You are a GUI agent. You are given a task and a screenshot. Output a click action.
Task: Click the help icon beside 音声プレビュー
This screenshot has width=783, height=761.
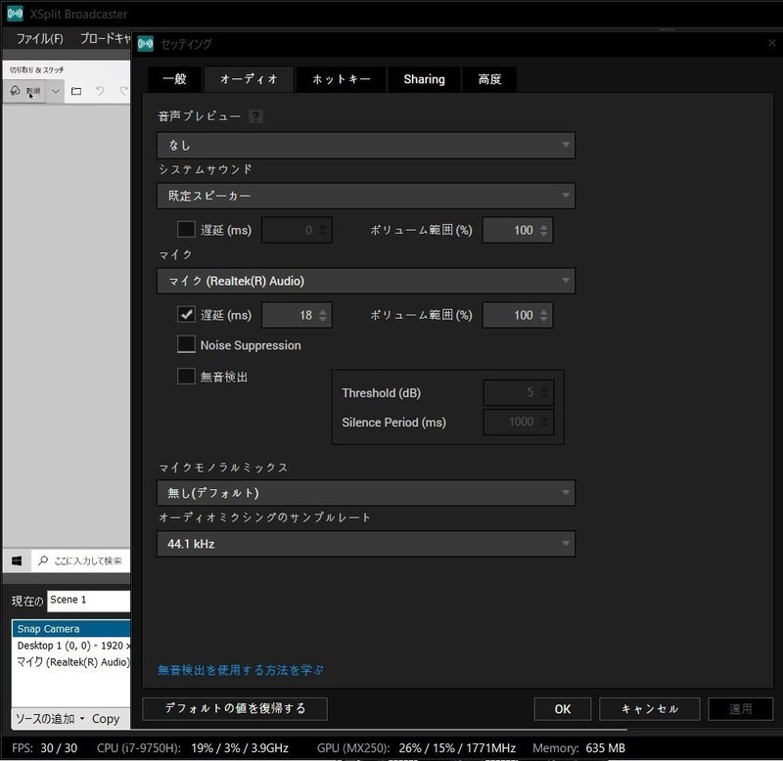pyautogui.click(x=255, y=116)
